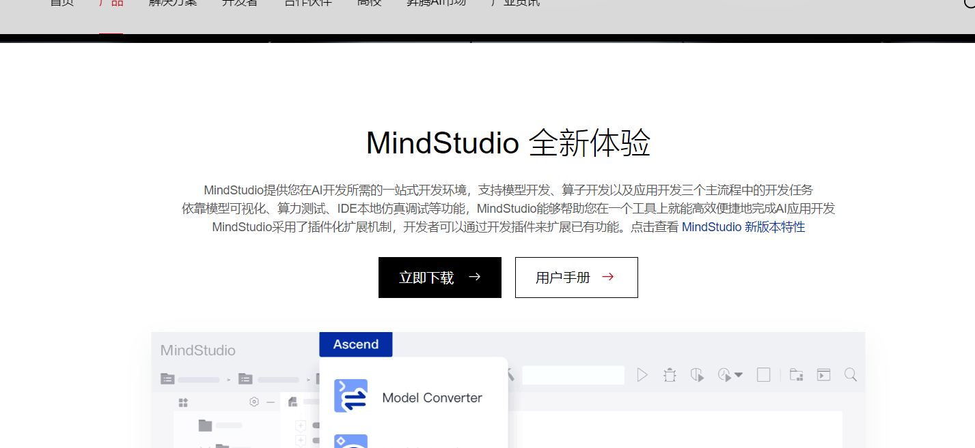Open the 昇腾AI市场 navigation item
Viewport: 975px width, 448px height.
pyautogui.click(x=437, y=3)
